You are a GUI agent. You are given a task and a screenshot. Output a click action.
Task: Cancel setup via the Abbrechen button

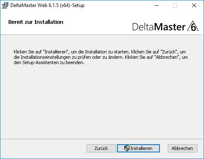(183, 148)
